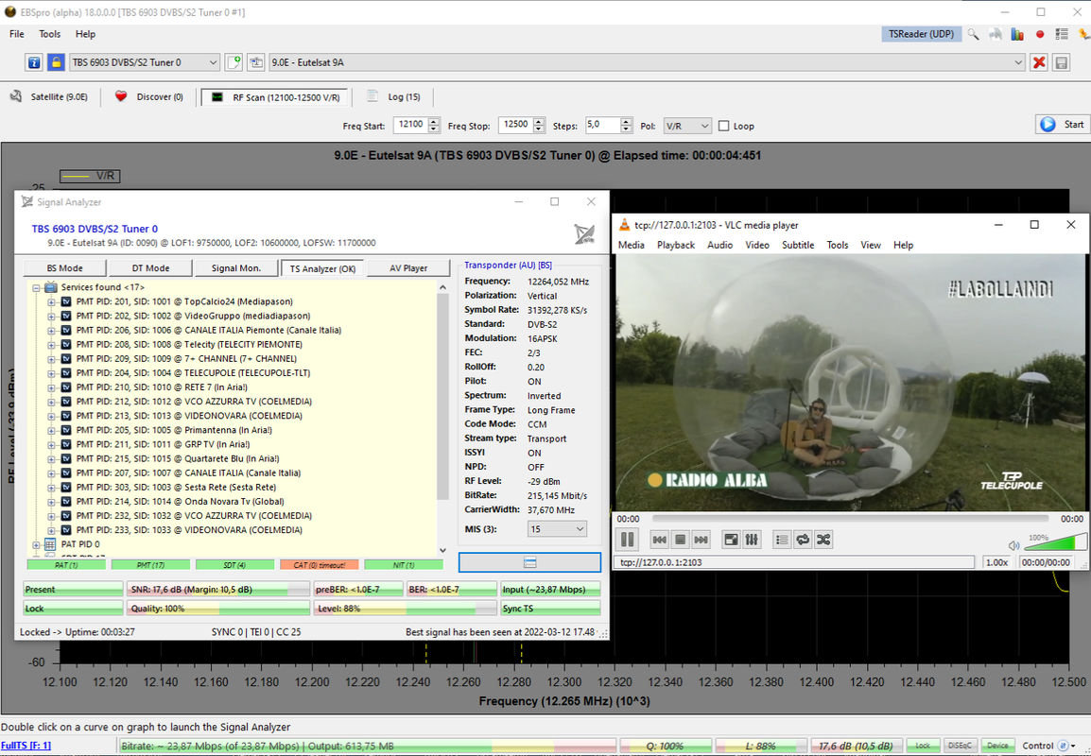The width and height of the screenshot is (1091, 756).
Task: Click the next track button in VLC
Action: click(x=701, y=540)
